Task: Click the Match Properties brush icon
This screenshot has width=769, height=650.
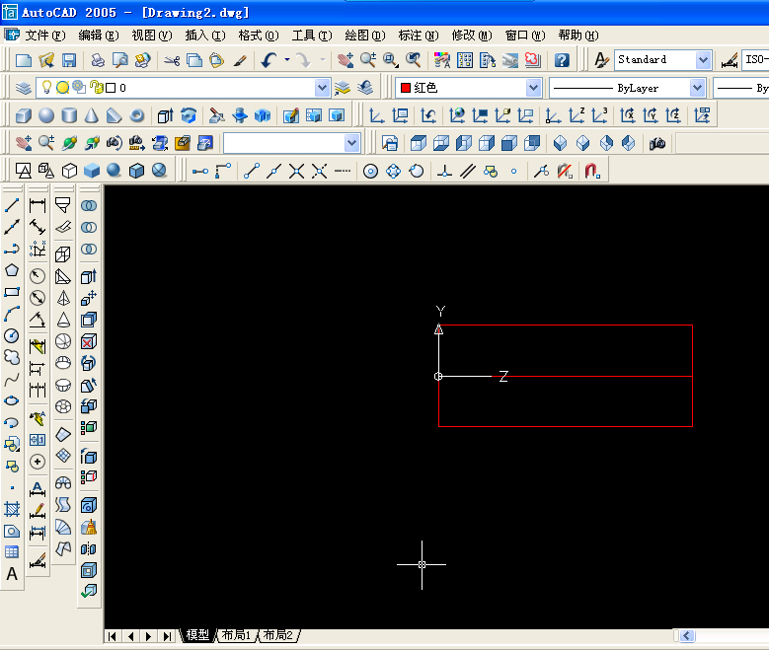Action: click(240, 60)
